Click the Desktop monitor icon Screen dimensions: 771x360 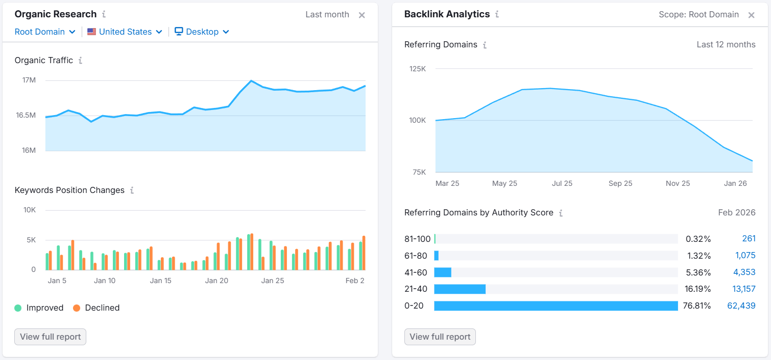point(178,32)
